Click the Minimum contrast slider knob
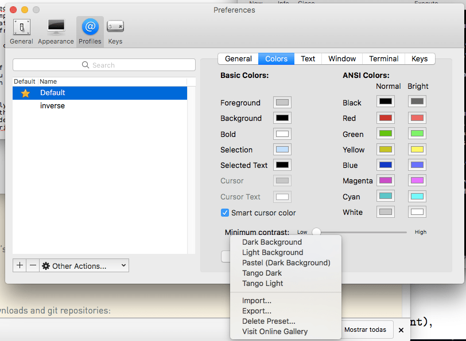 316,232
